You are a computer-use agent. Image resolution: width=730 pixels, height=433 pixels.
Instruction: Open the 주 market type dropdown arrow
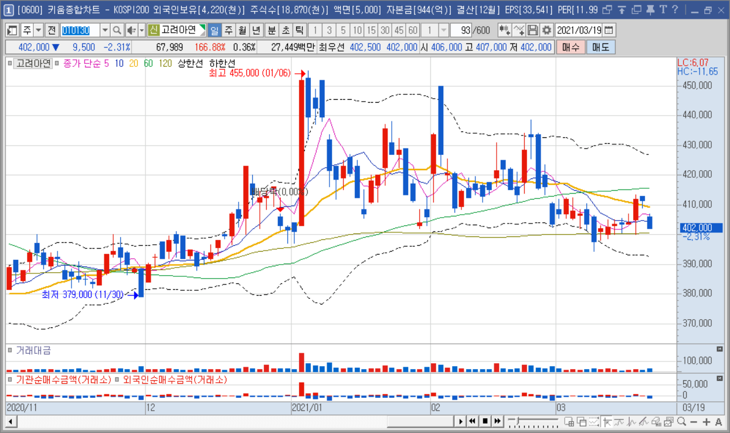pyautogui.click(x=38, y=30)
